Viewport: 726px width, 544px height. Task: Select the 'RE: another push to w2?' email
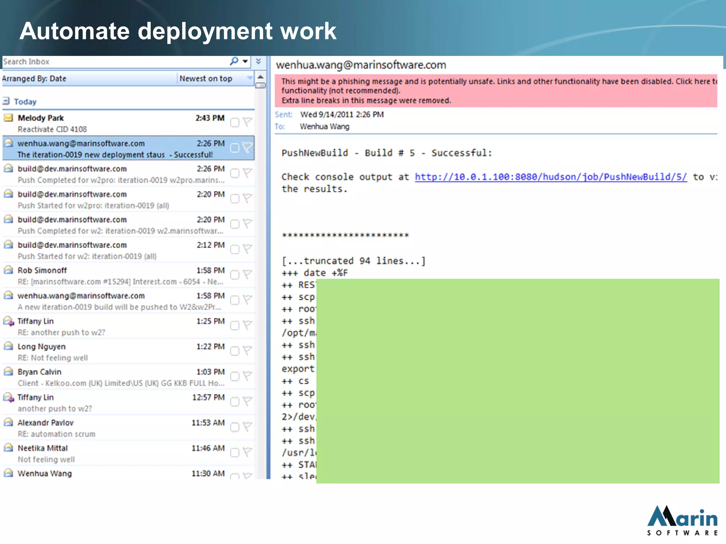(128, 327)
